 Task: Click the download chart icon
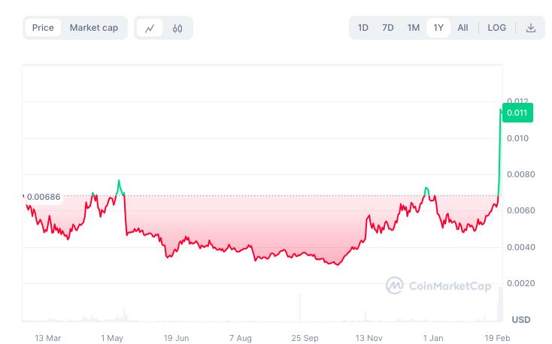(x=530, y=28)
